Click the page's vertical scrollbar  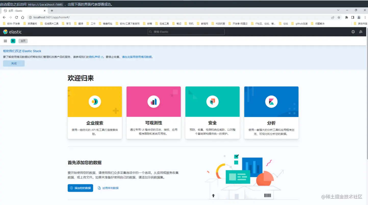(x=367, y=94)
